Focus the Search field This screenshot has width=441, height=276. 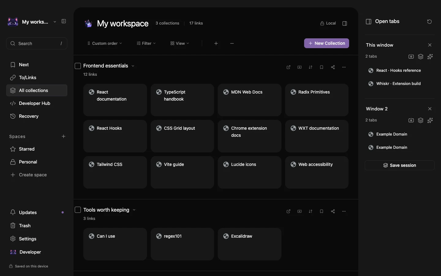click(37, 44)
